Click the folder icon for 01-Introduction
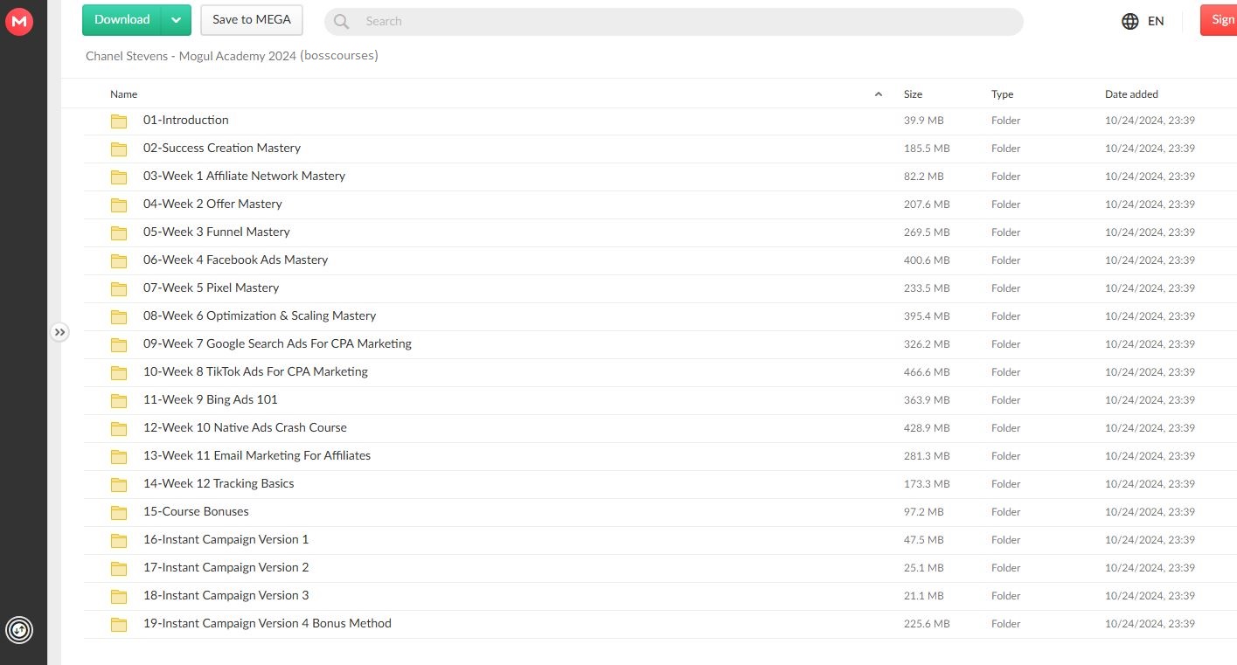Viewport: 1237px width, 665px height. (x=119, y=121)
